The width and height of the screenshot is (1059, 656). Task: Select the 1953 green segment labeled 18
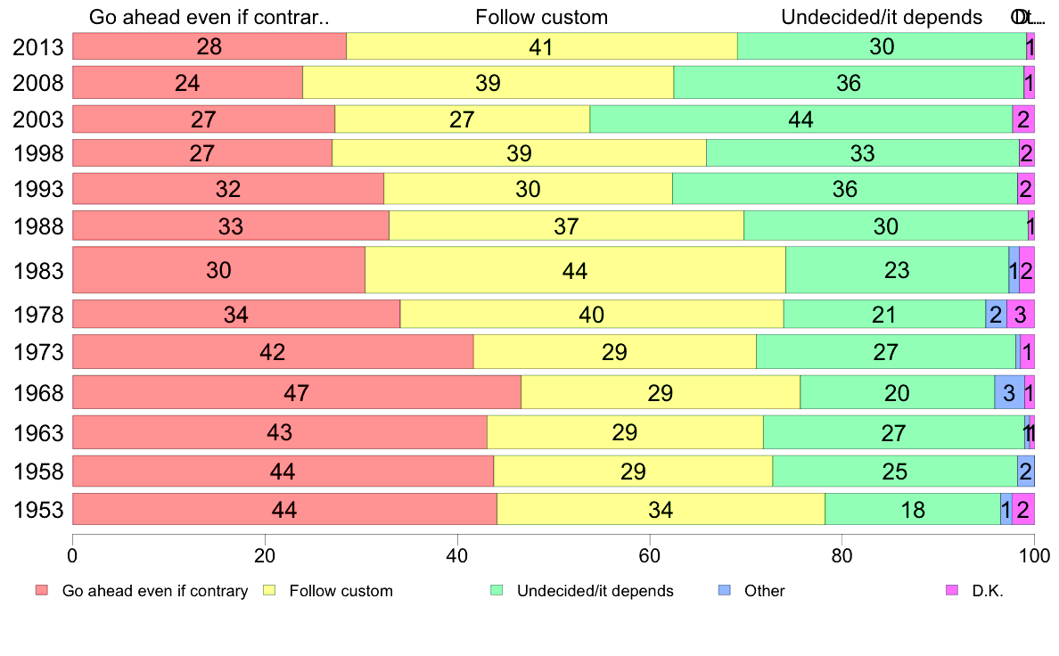click(913, 510)
